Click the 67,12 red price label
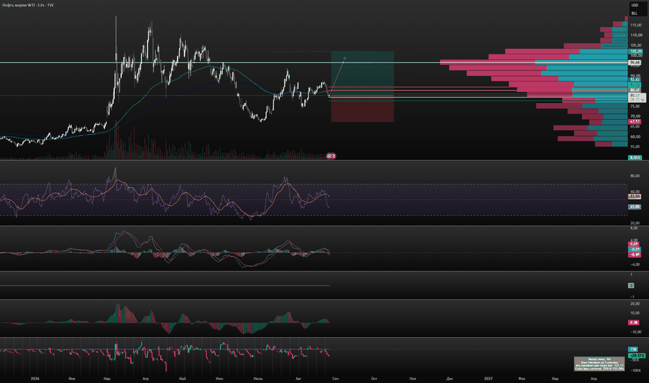Viewport: 649px width, 383px height. coord(634,122)
